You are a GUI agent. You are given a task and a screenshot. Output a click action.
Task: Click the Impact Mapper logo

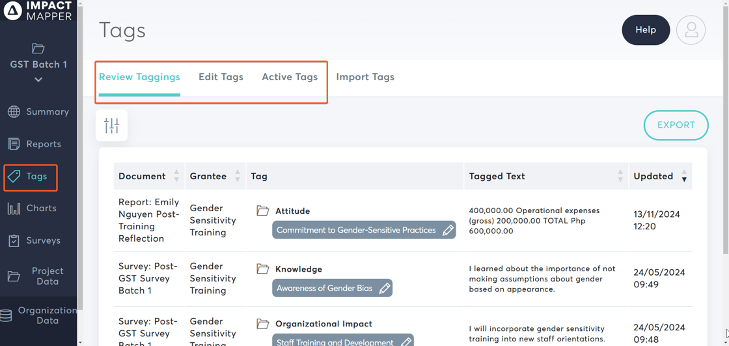38,11
